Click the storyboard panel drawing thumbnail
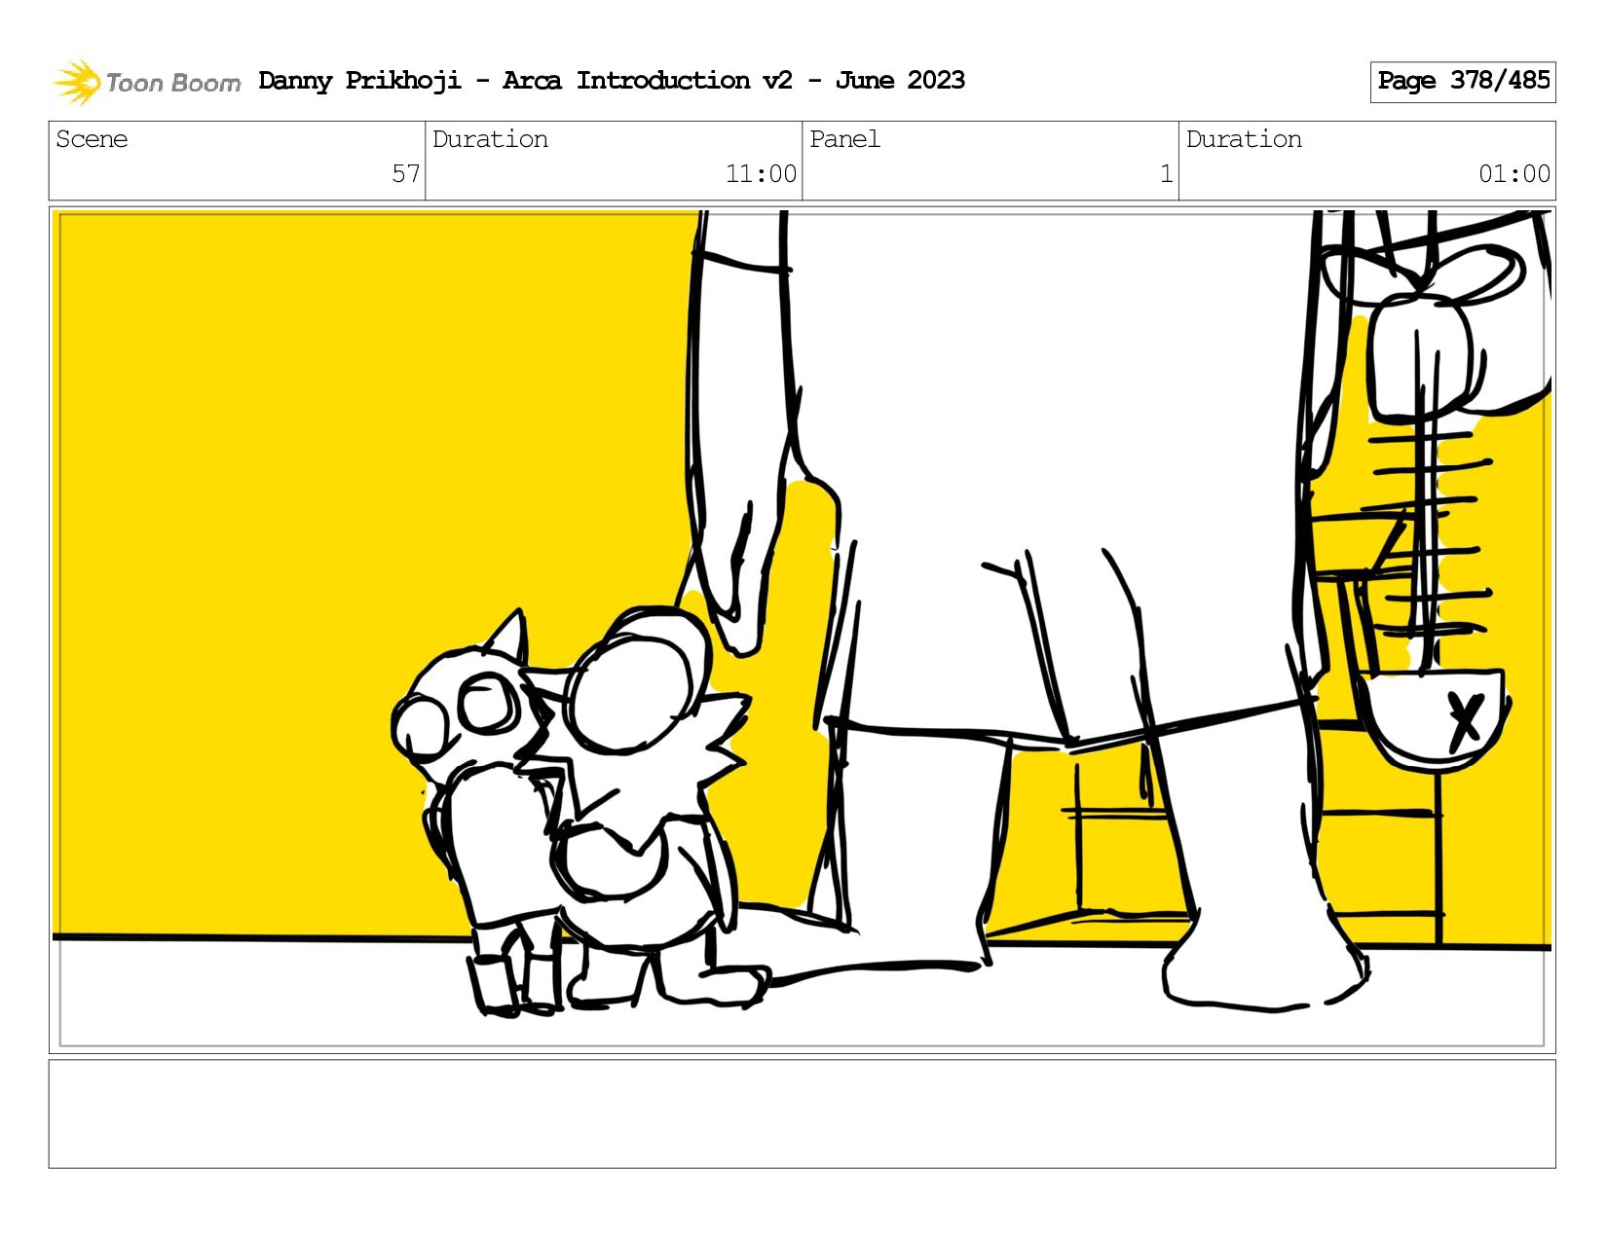 (x=803, y=630)
